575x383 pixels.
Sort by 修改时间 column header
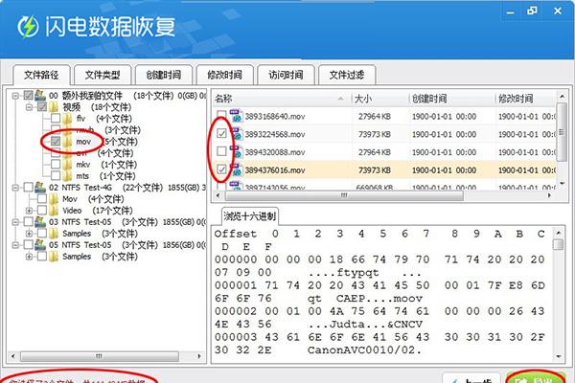pyautogui.click(x=525, y=99)
